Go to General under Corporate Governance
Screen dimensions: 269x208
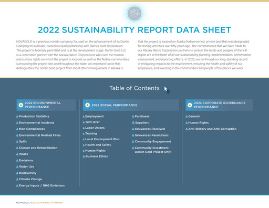click(194, 116)
